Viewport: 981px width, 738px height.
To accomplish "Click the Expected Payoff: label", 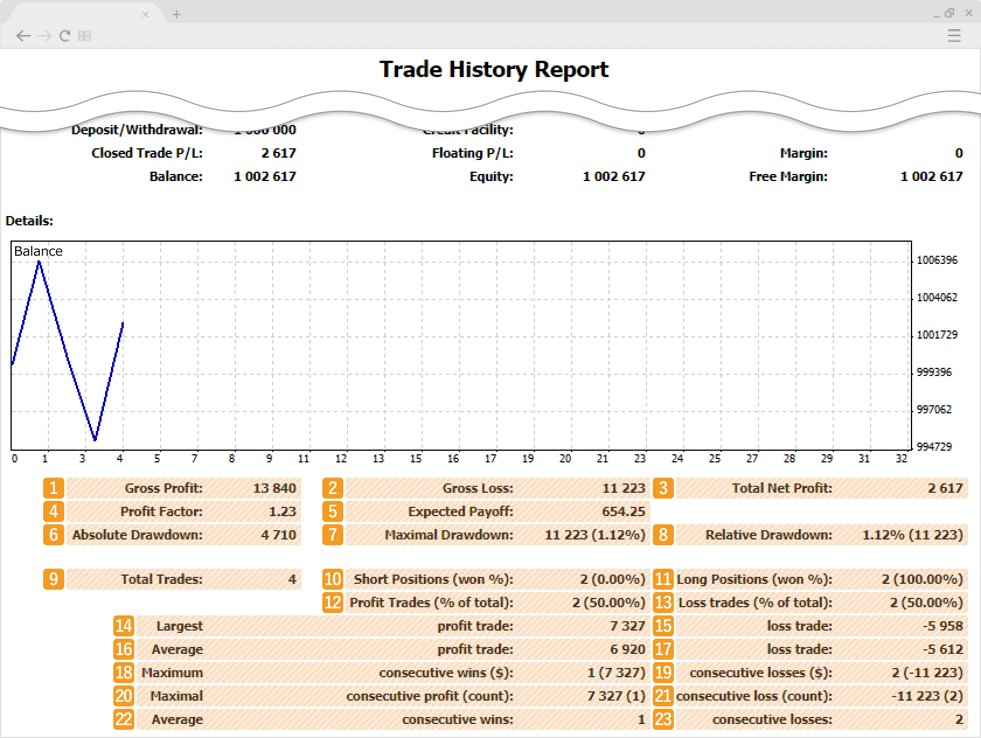I will click(x=461, y=511).
